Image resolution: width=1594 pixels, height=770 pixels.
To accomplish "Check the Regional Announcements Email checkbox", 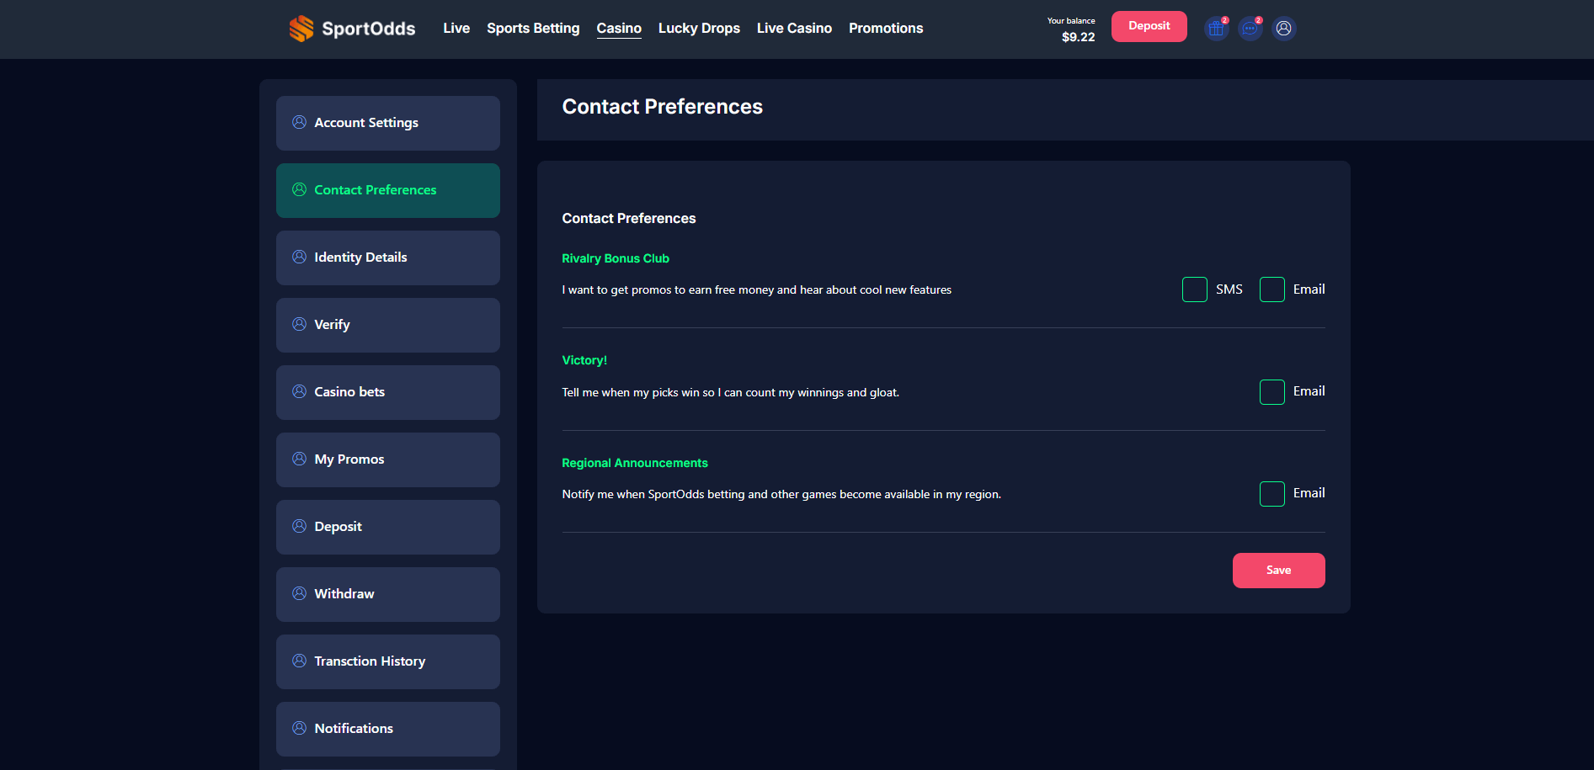I will [x=1272, y=494].
